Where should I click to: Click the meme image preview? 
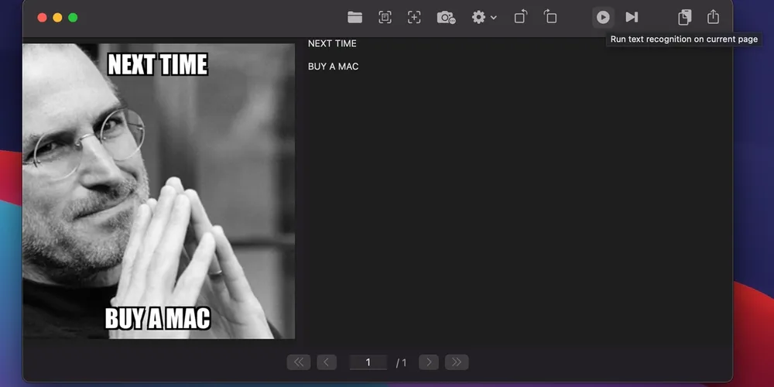click(x=159, y=191)
